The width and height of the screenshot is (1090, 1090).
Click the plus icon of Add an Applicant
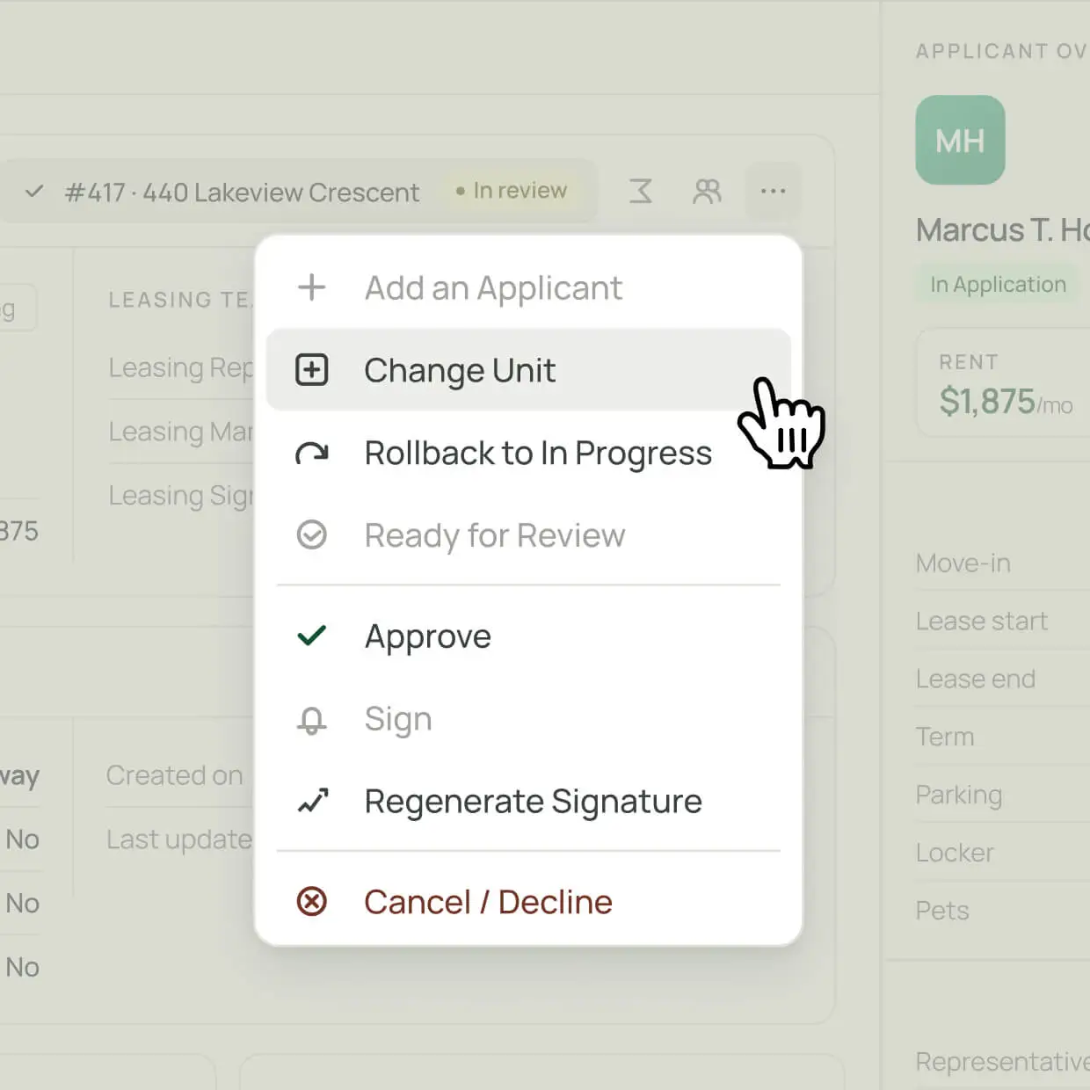(x=311, y=287)
